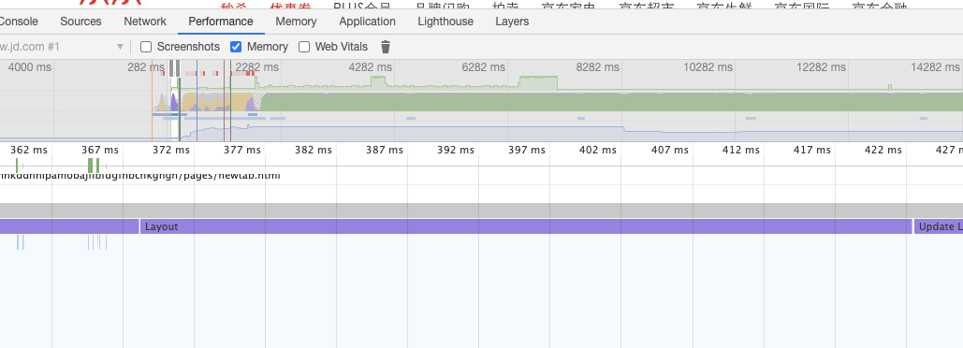The width and height of the screenshot is (963, 348).
Task: Go to the Application tab
Action: click(367, 22)
